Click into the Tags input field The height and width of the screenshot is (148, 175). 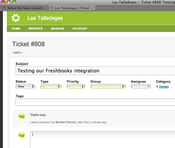(95, 102)
